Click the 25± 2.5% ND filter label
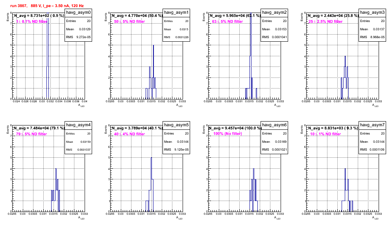392x225 pixels. coord(325,22)
